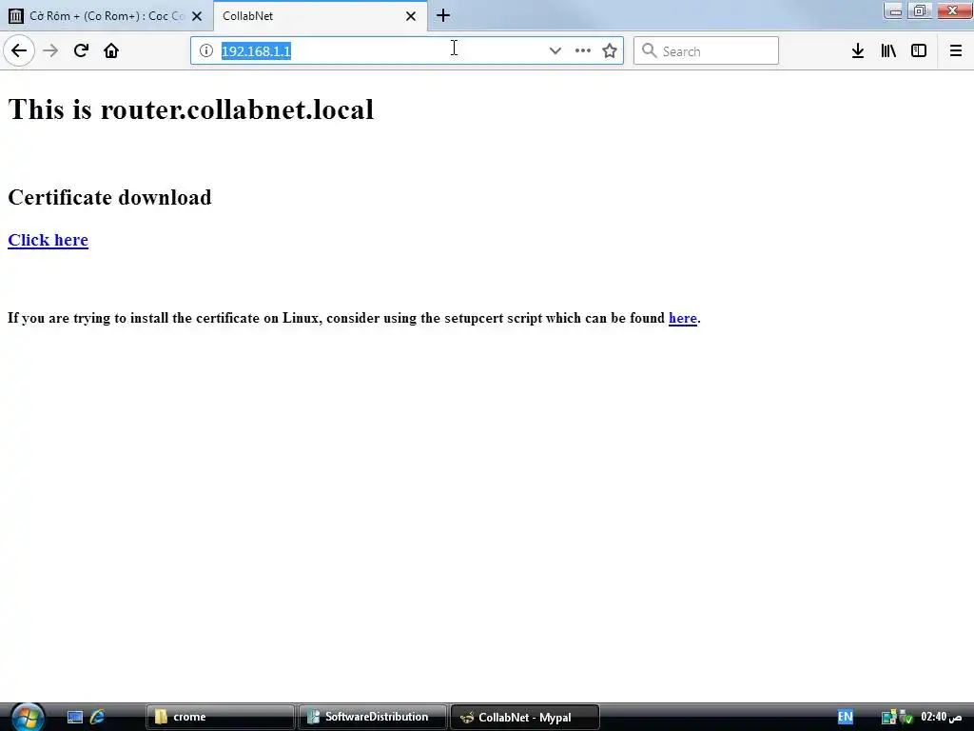Open the Windows Start menu orb

[x=28, y=717]
